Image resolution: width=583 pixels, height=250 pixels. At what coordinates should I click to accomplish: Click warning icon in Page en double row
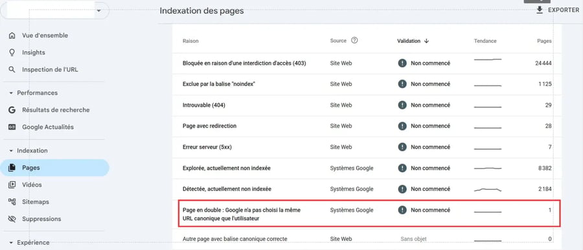402,210
